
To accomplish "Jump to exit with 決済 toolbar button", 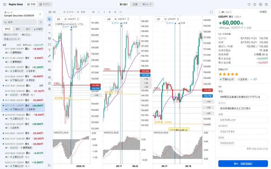I will pyautogui.click(x=81, y=12).
